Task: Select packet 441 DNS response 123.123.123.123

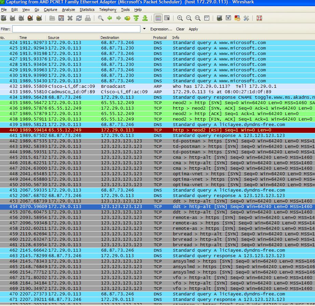Action: click(x=157, y=136)
